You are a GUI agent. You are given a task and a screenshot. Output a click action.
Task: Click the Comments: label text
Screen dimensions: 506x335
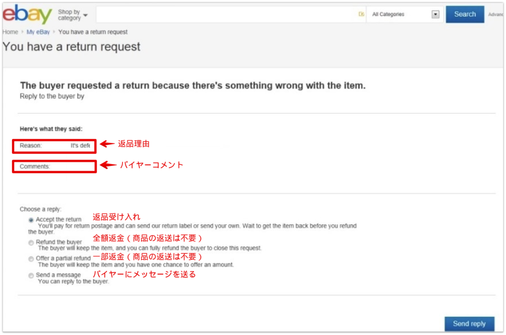[35, 166]
